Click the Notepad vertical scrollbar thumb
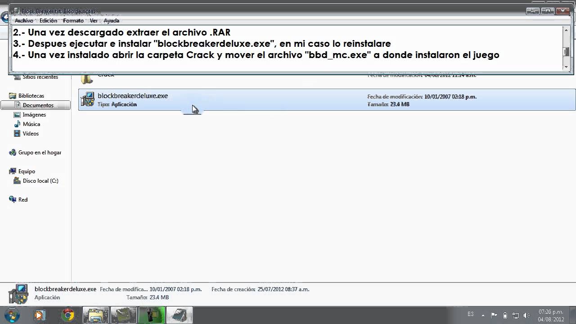The height and width of the screenshot is (324, 576). 566,51
